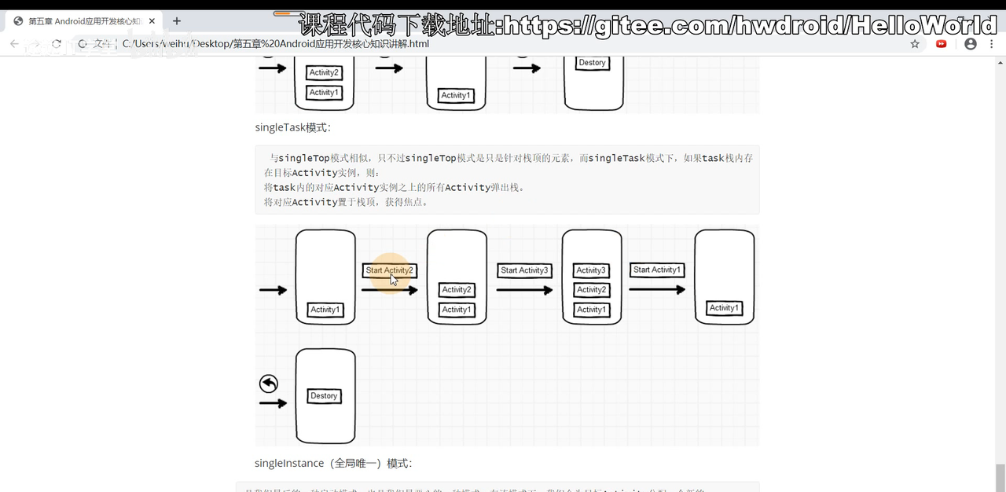Click the Start Activity3 label in the flow diagram
The image size is (1006, 492).
pos(523,270)
